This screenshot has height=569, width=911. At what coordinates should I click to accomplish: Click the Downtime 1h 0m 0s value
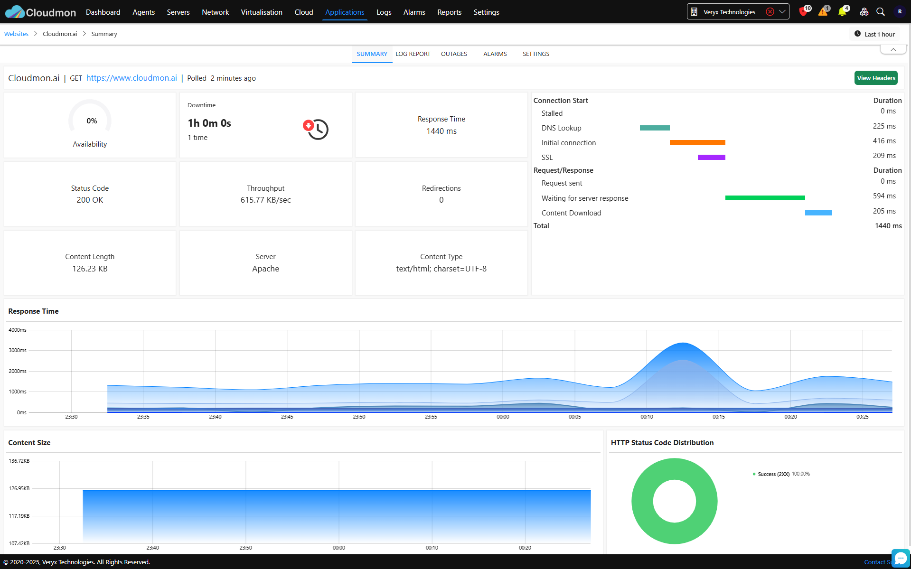point(209,123)
